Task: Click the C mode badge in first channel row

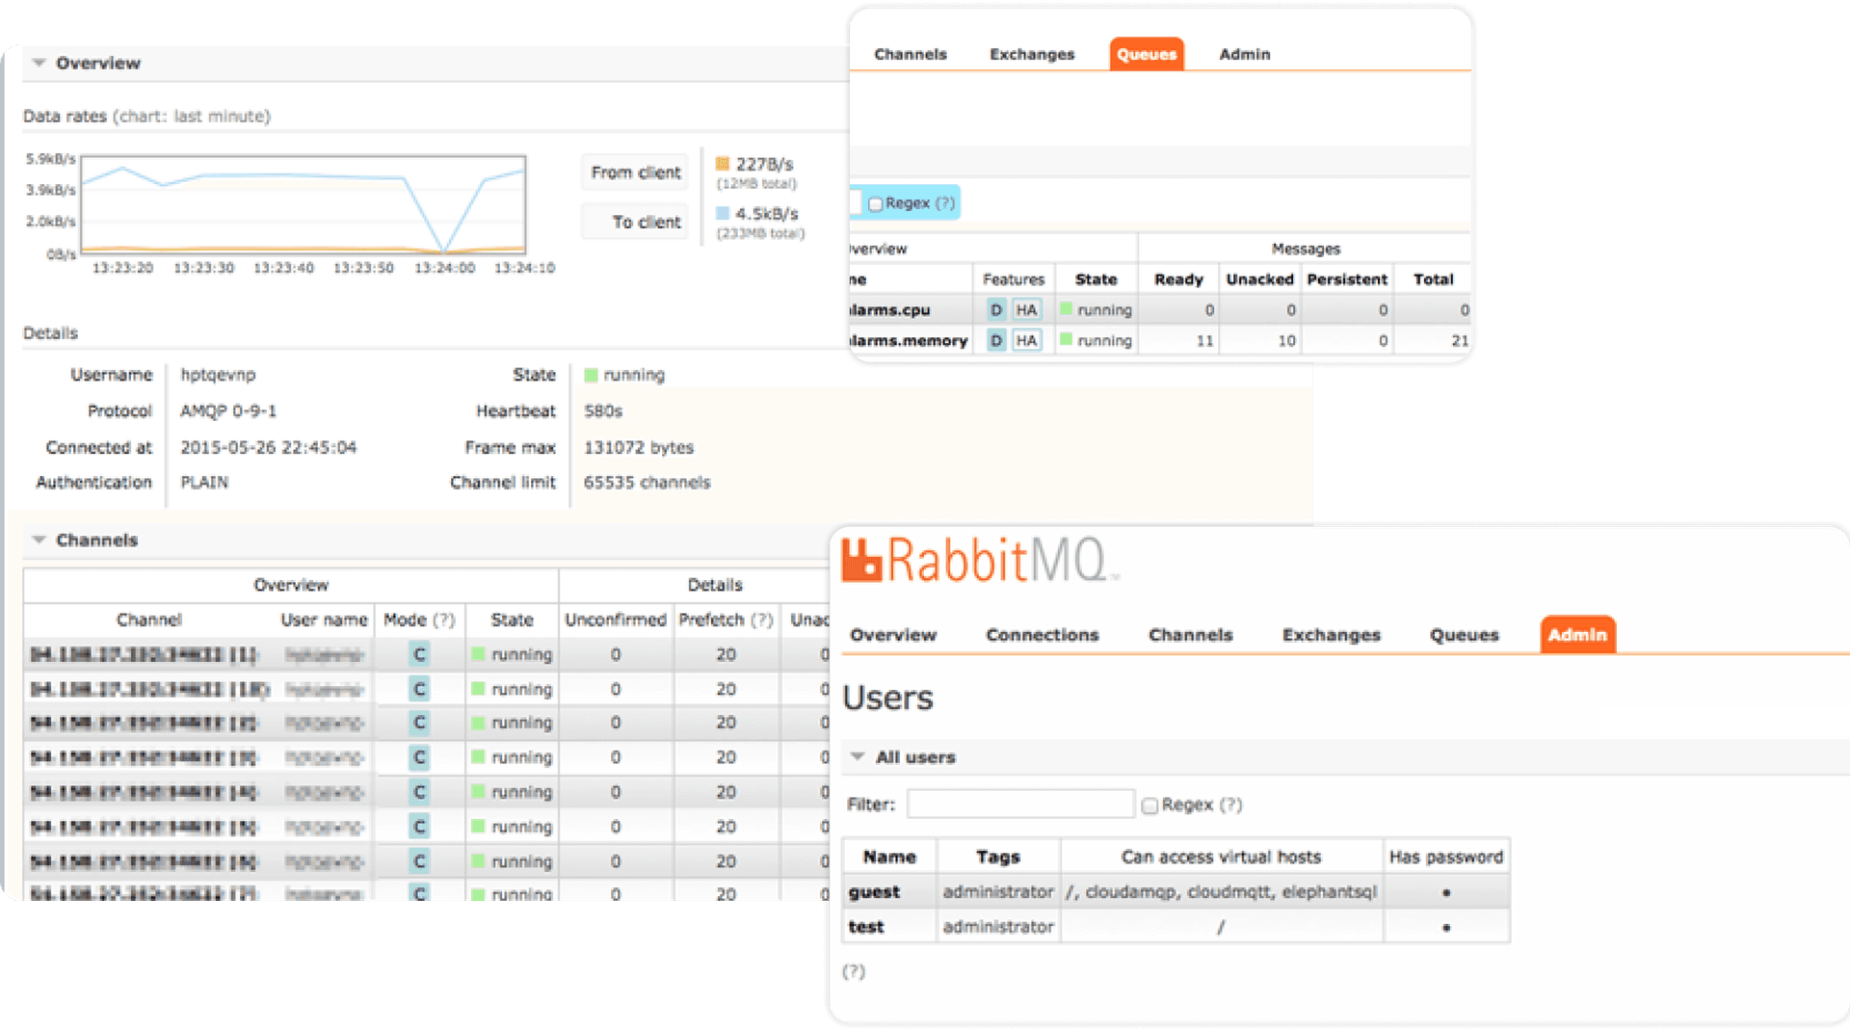Action: click(x=419, y=655)
